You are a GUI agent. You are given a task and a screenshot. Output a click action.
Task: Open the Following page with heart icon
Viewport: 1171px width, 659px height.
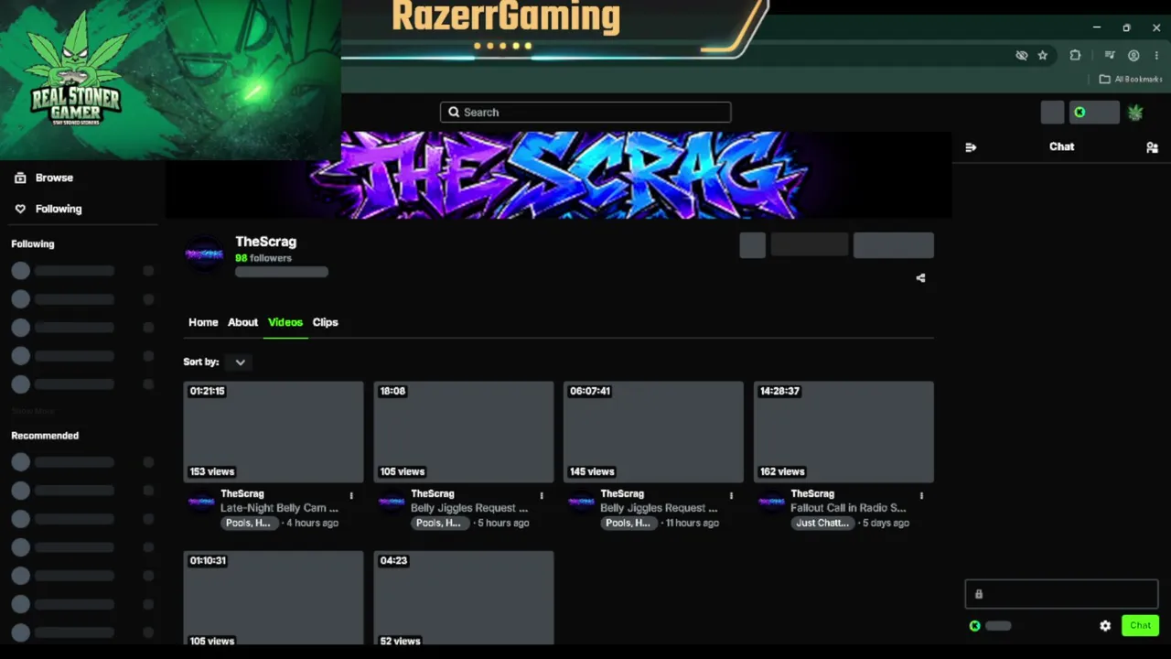coord(48,209)
